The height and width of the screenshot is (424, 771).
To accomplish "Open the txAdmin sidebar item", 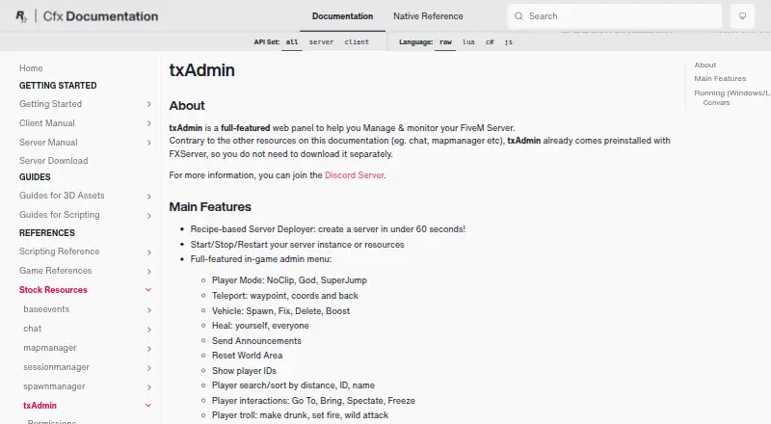I will pyautogui.click(x=40, y=406).
